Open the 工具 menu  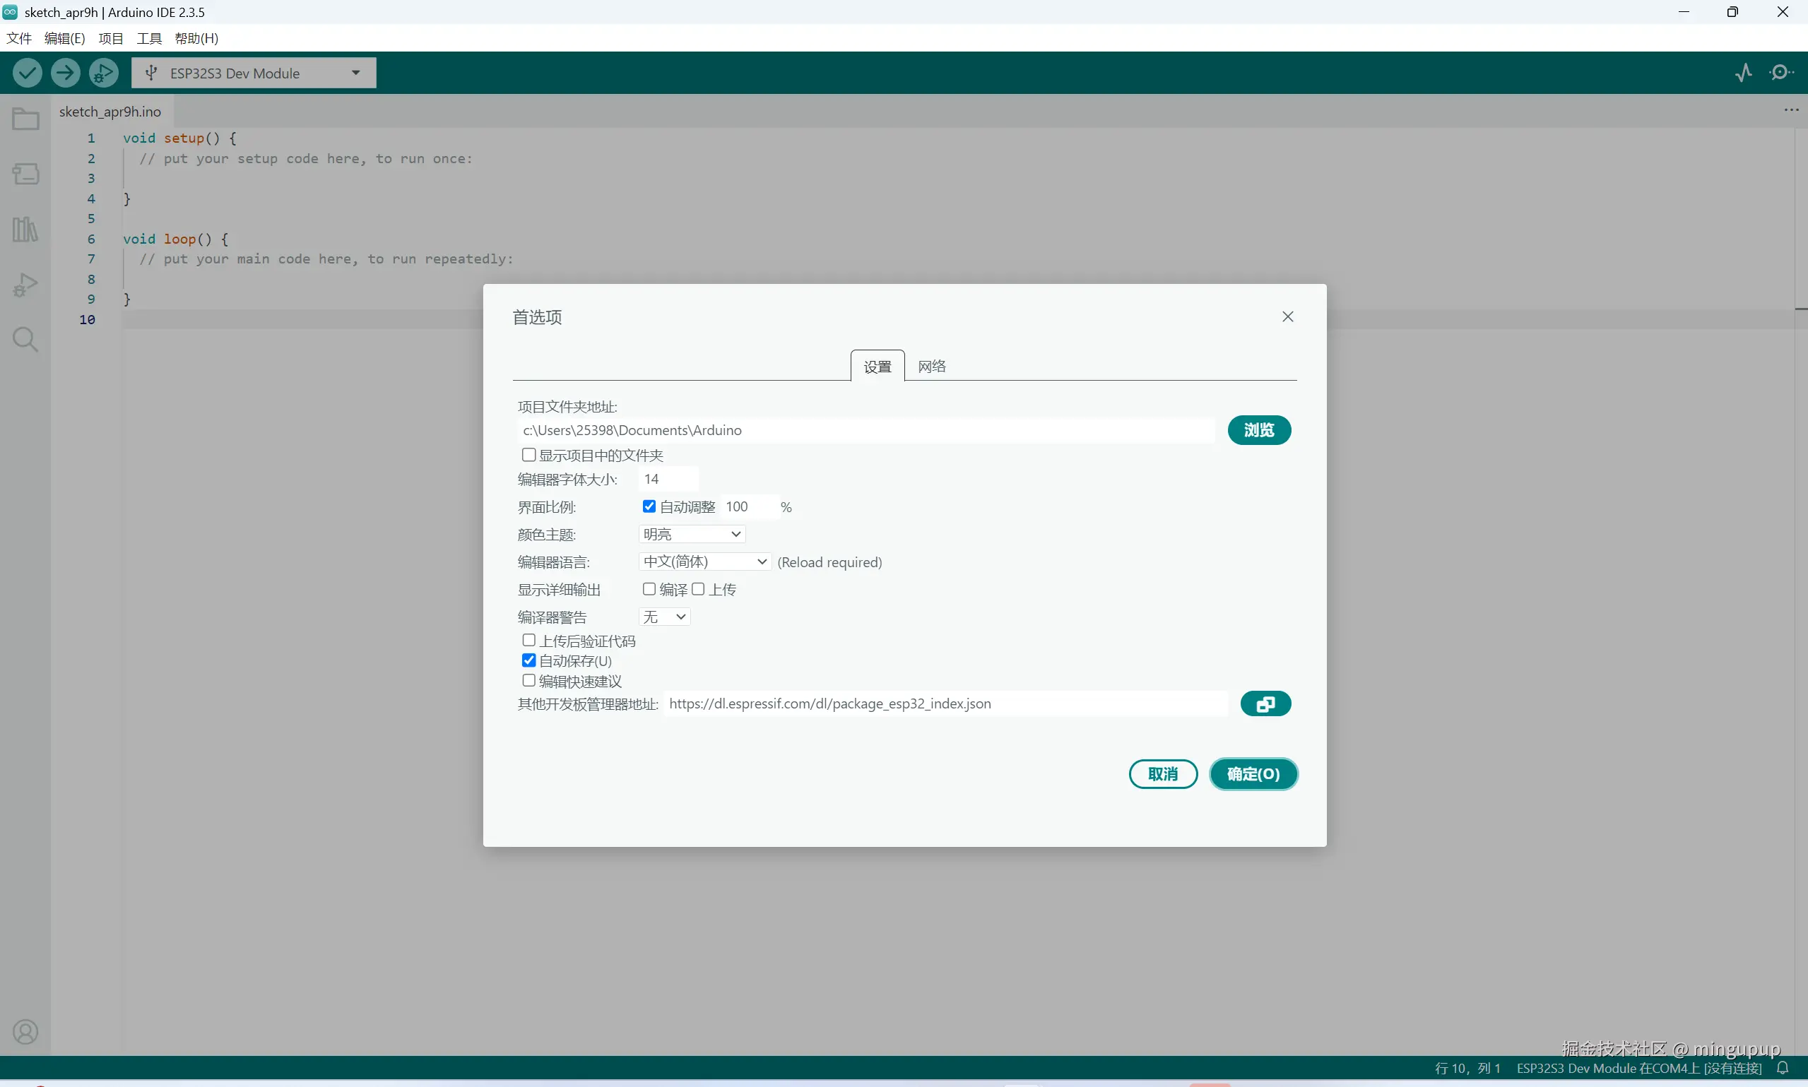(148, 38)
